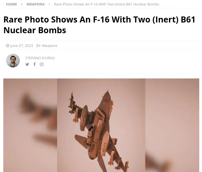Screen dimensions: 202x172
Task: Open author's Instagram profile icon
Action: (x=42, y=64)
